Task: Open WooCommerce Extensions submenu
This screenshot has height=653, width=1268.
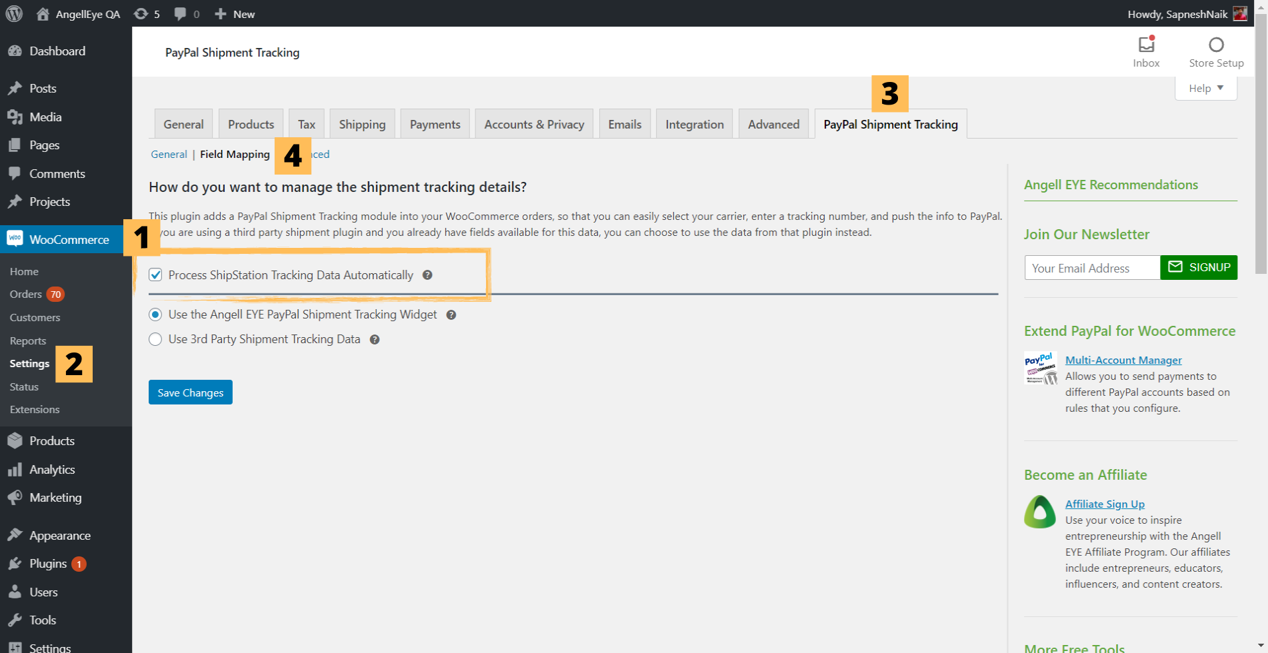Action: pyautogui.click(x=35, y=409)
